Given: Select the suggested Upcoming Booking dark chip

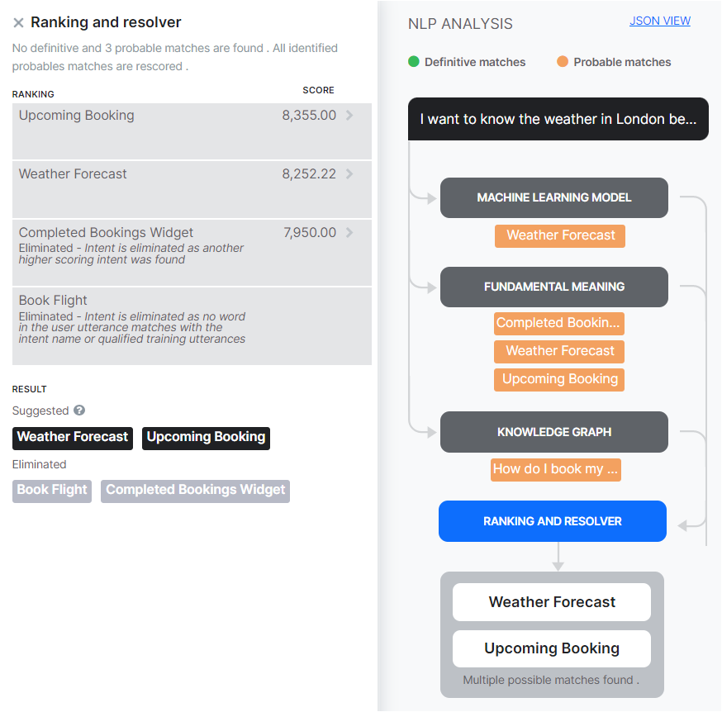Looking at the screenshot, I should (206, 437).
